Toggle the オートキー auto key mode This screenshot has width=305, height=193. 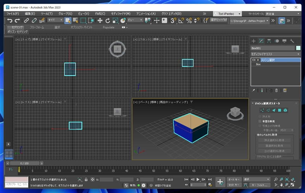click(234, 179)
